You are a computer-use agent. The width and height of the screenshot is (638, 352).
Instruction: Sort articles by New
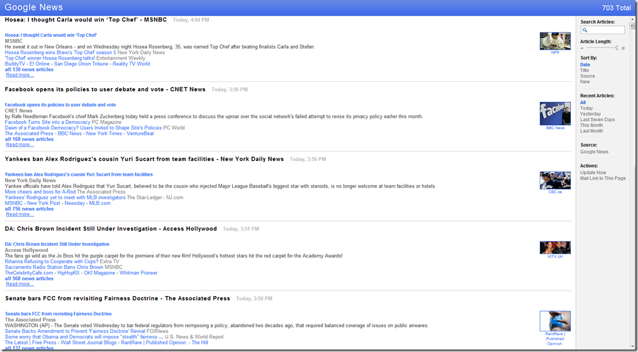point(585,82)
